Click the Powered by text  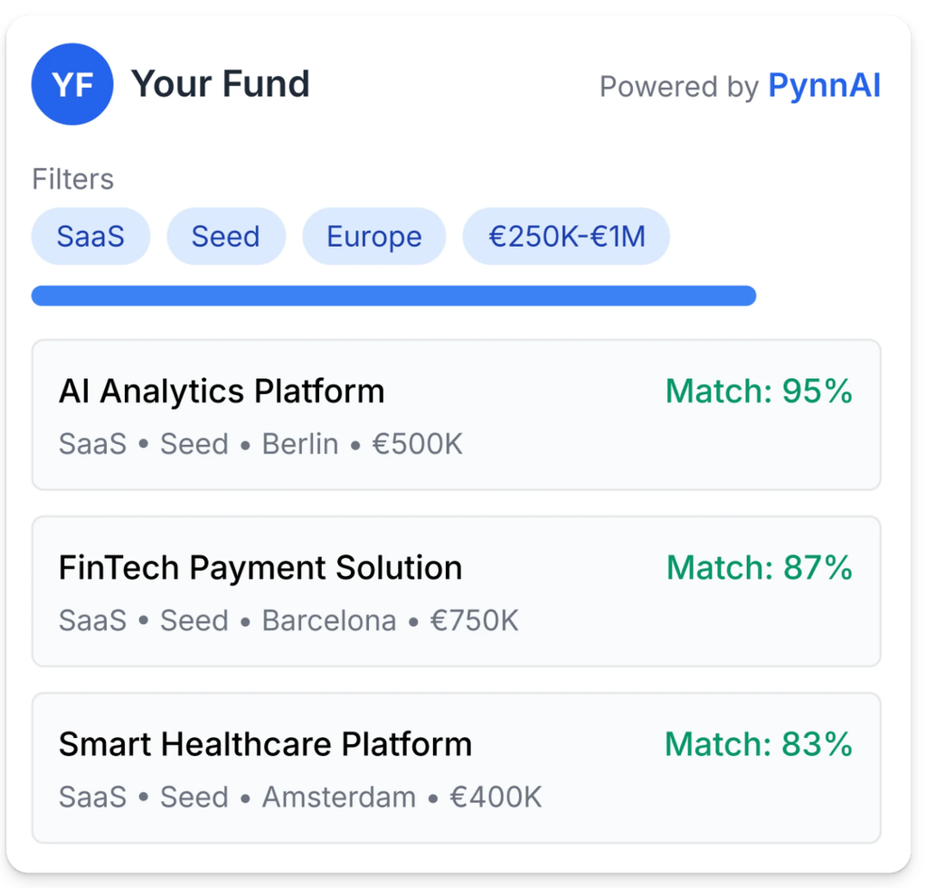click(679, 87)
